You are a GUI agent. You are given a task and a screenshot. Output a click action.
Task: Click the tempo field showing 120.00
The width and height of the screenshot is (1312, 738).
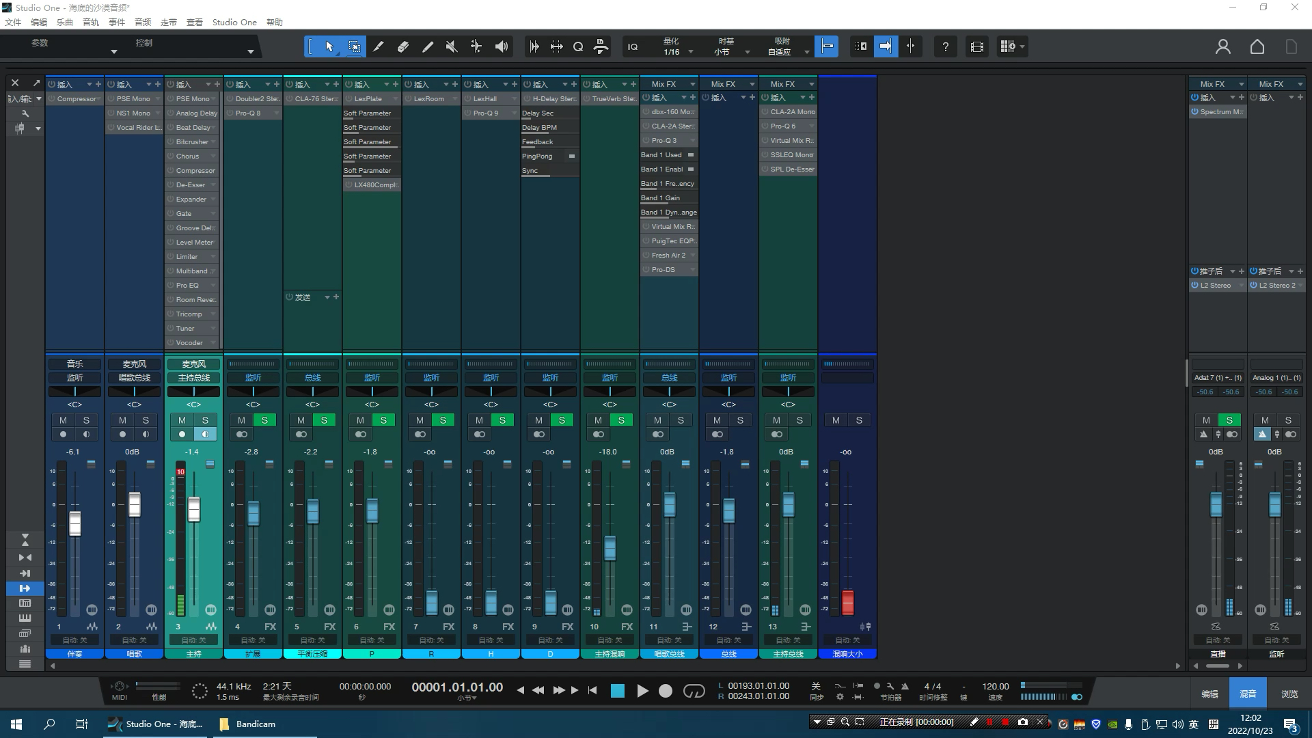(996, 686)
